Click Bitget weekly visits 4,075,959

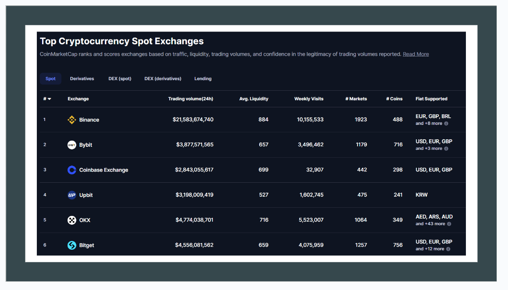coord(311,245)
